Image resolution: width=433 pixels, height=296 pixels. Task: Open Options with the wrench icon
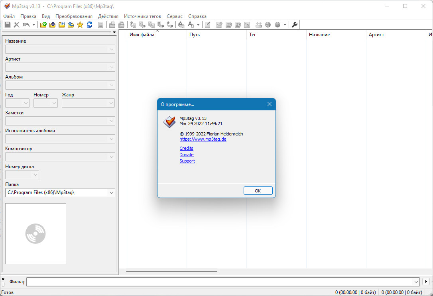point(295,25)
